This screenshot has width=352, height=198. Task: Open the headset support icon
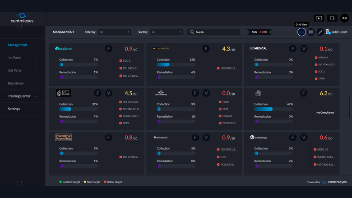332,18
